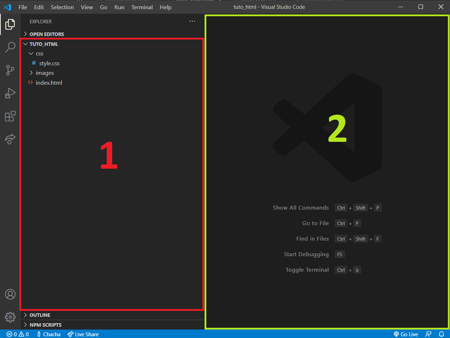Screen dimensions: 450x338
Task: Start Live Share from the status bar
Action: (x=83, y=334)
